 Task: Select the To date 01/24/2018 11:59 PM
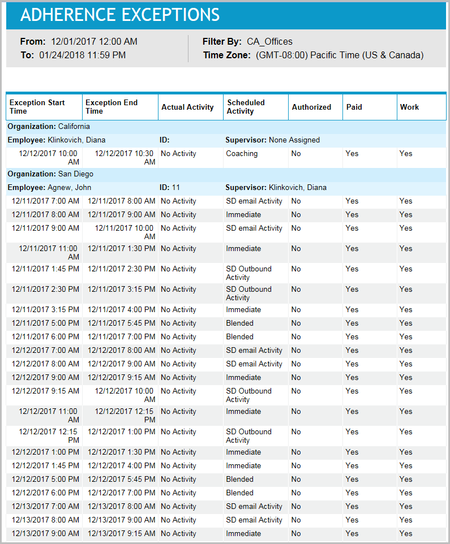pos(83,55)
